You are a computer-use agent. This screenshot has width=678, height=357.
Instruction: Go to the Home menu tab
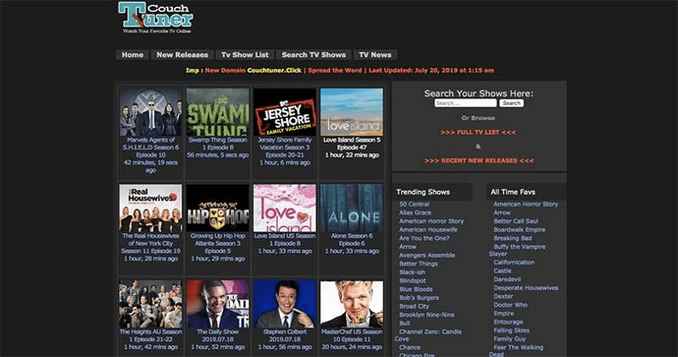133,55
